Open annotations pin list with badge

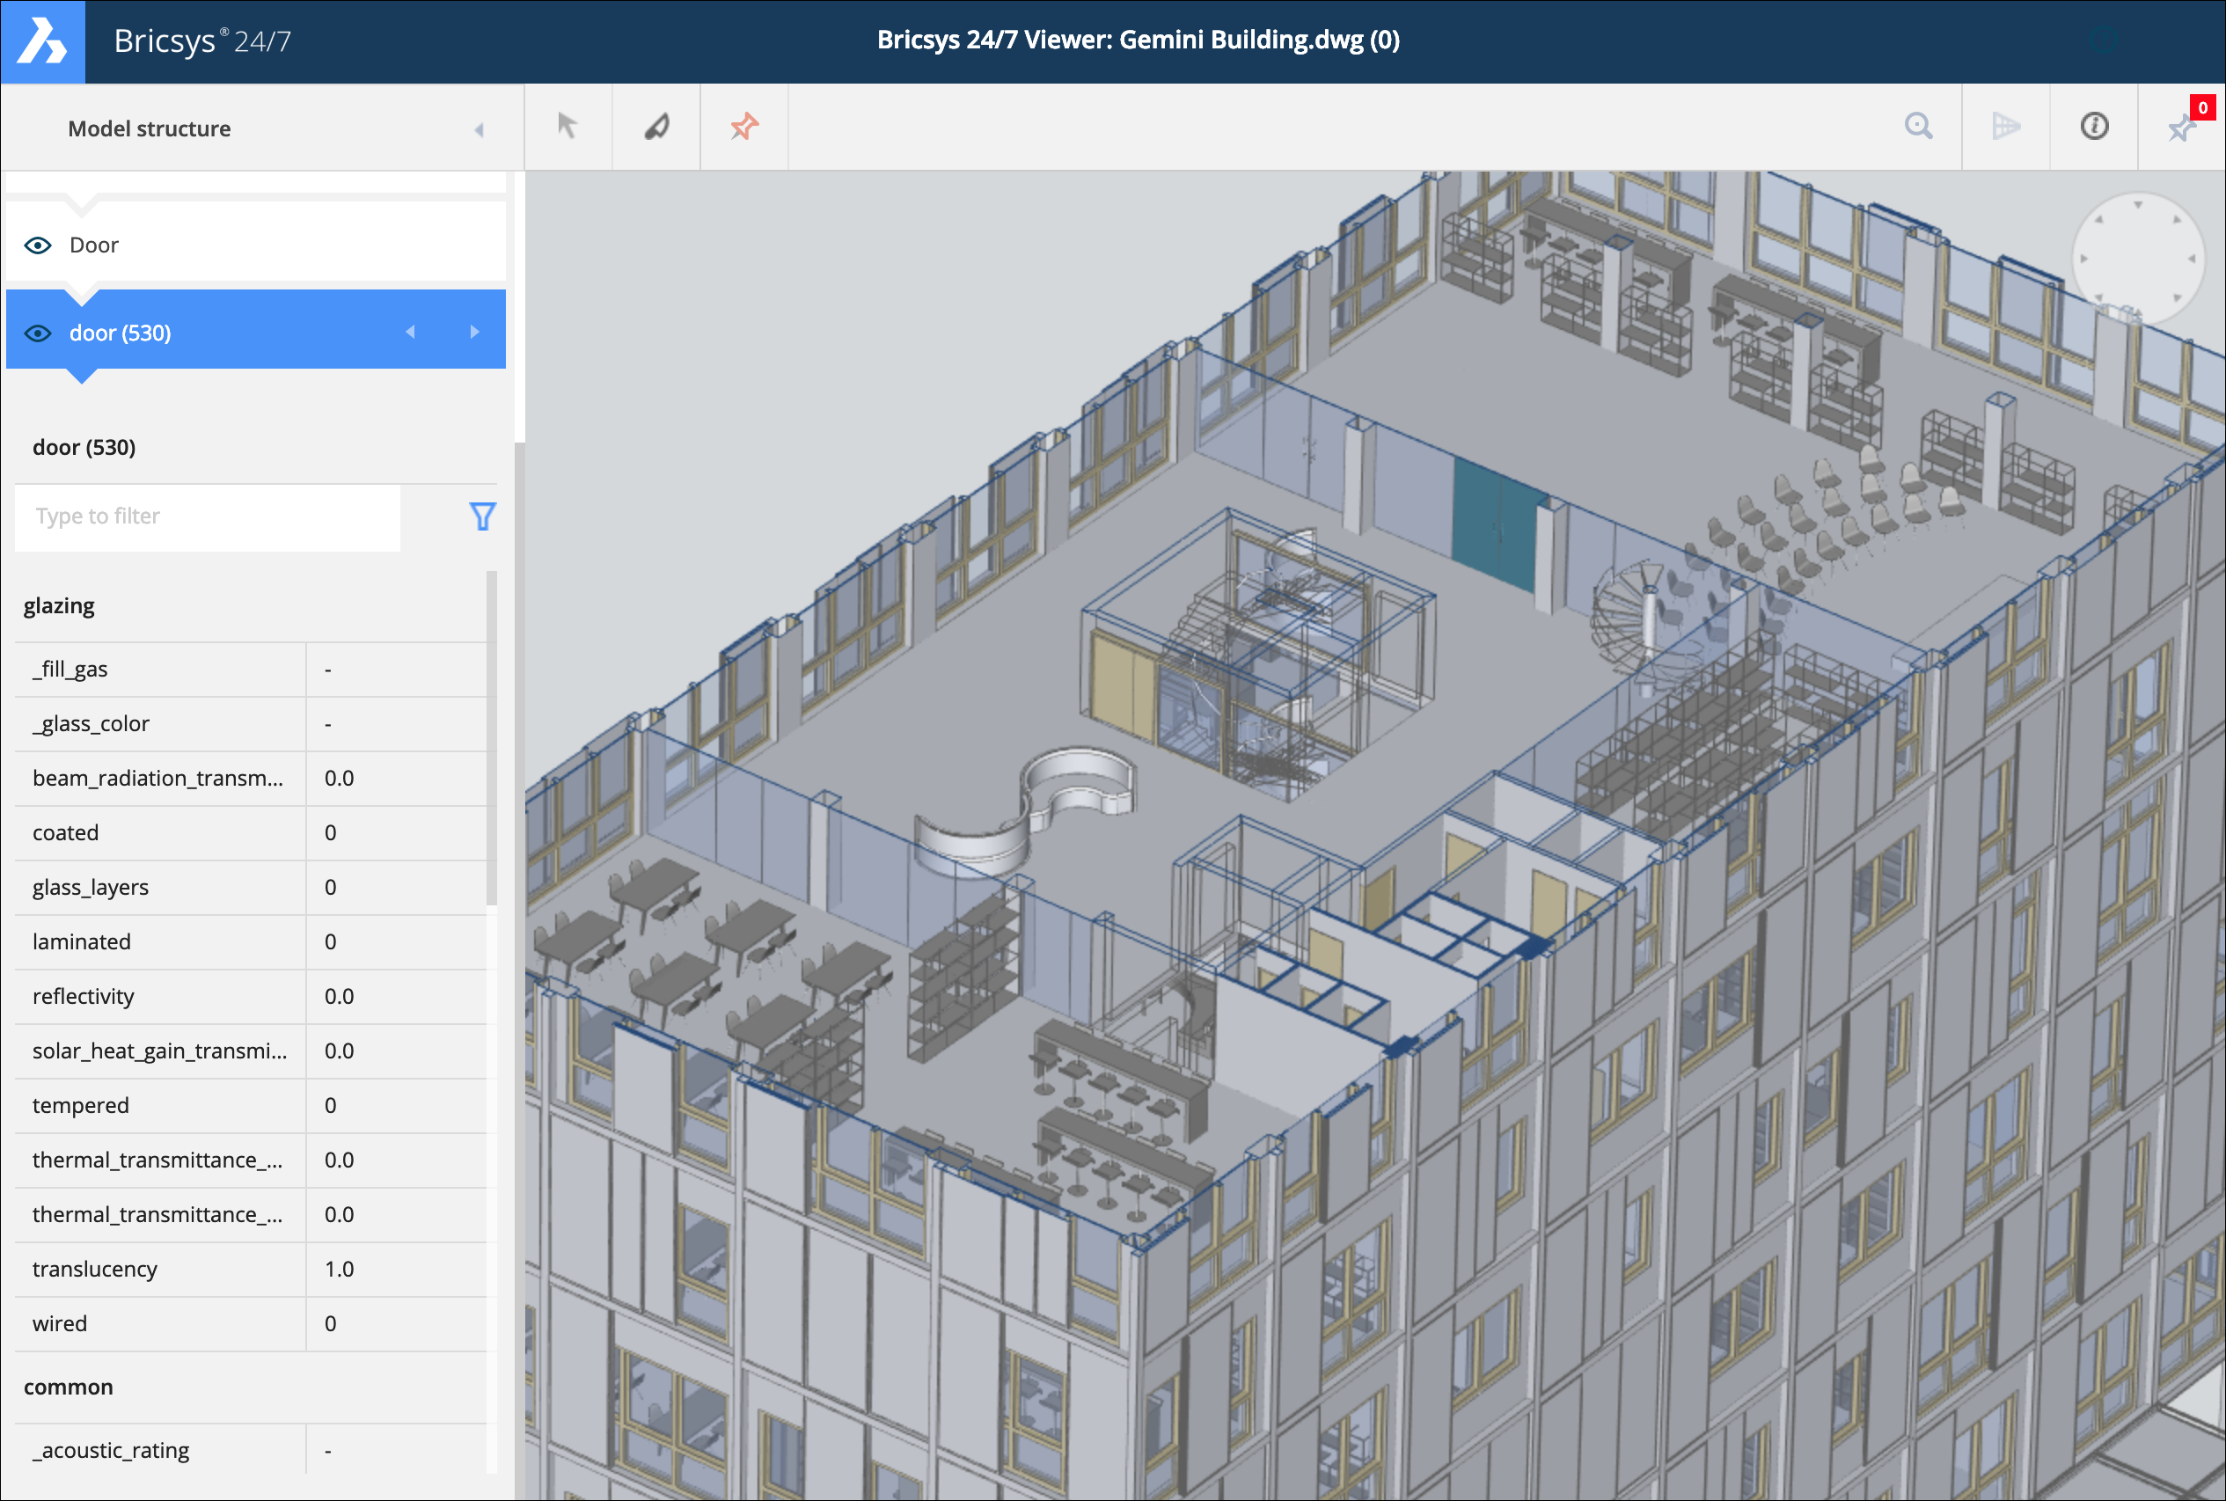click(x=2183, y=127)
